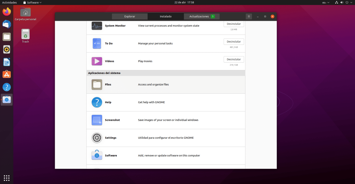Click the System Monitor app icon
The width and height of the screenshot is (355, 184).
(97, 26)
